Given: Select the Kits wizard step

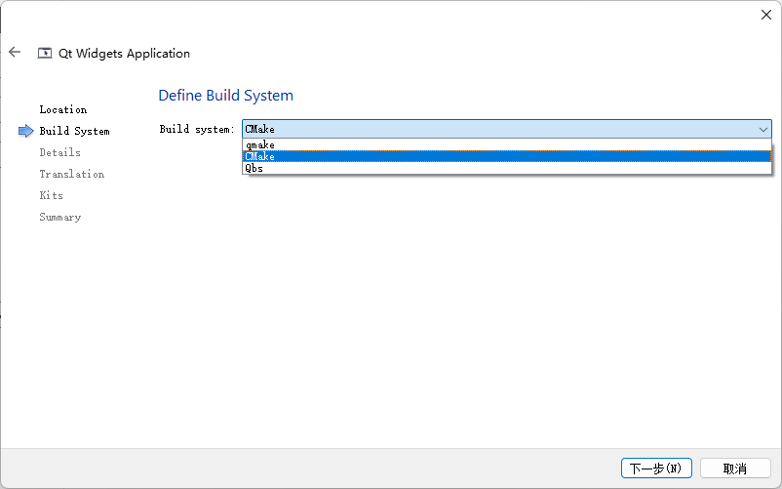Looking at the screenshot, I should coord(51,195).
